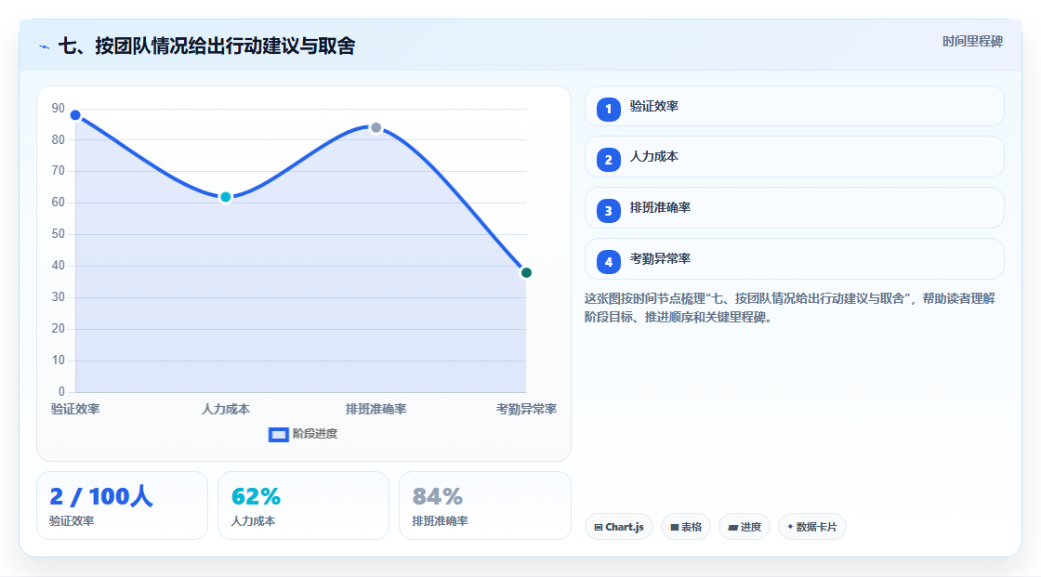1041x577 pixels.
Task: Click the description paragraph starting 这张图按时间节点
Action: coord(790,308)
